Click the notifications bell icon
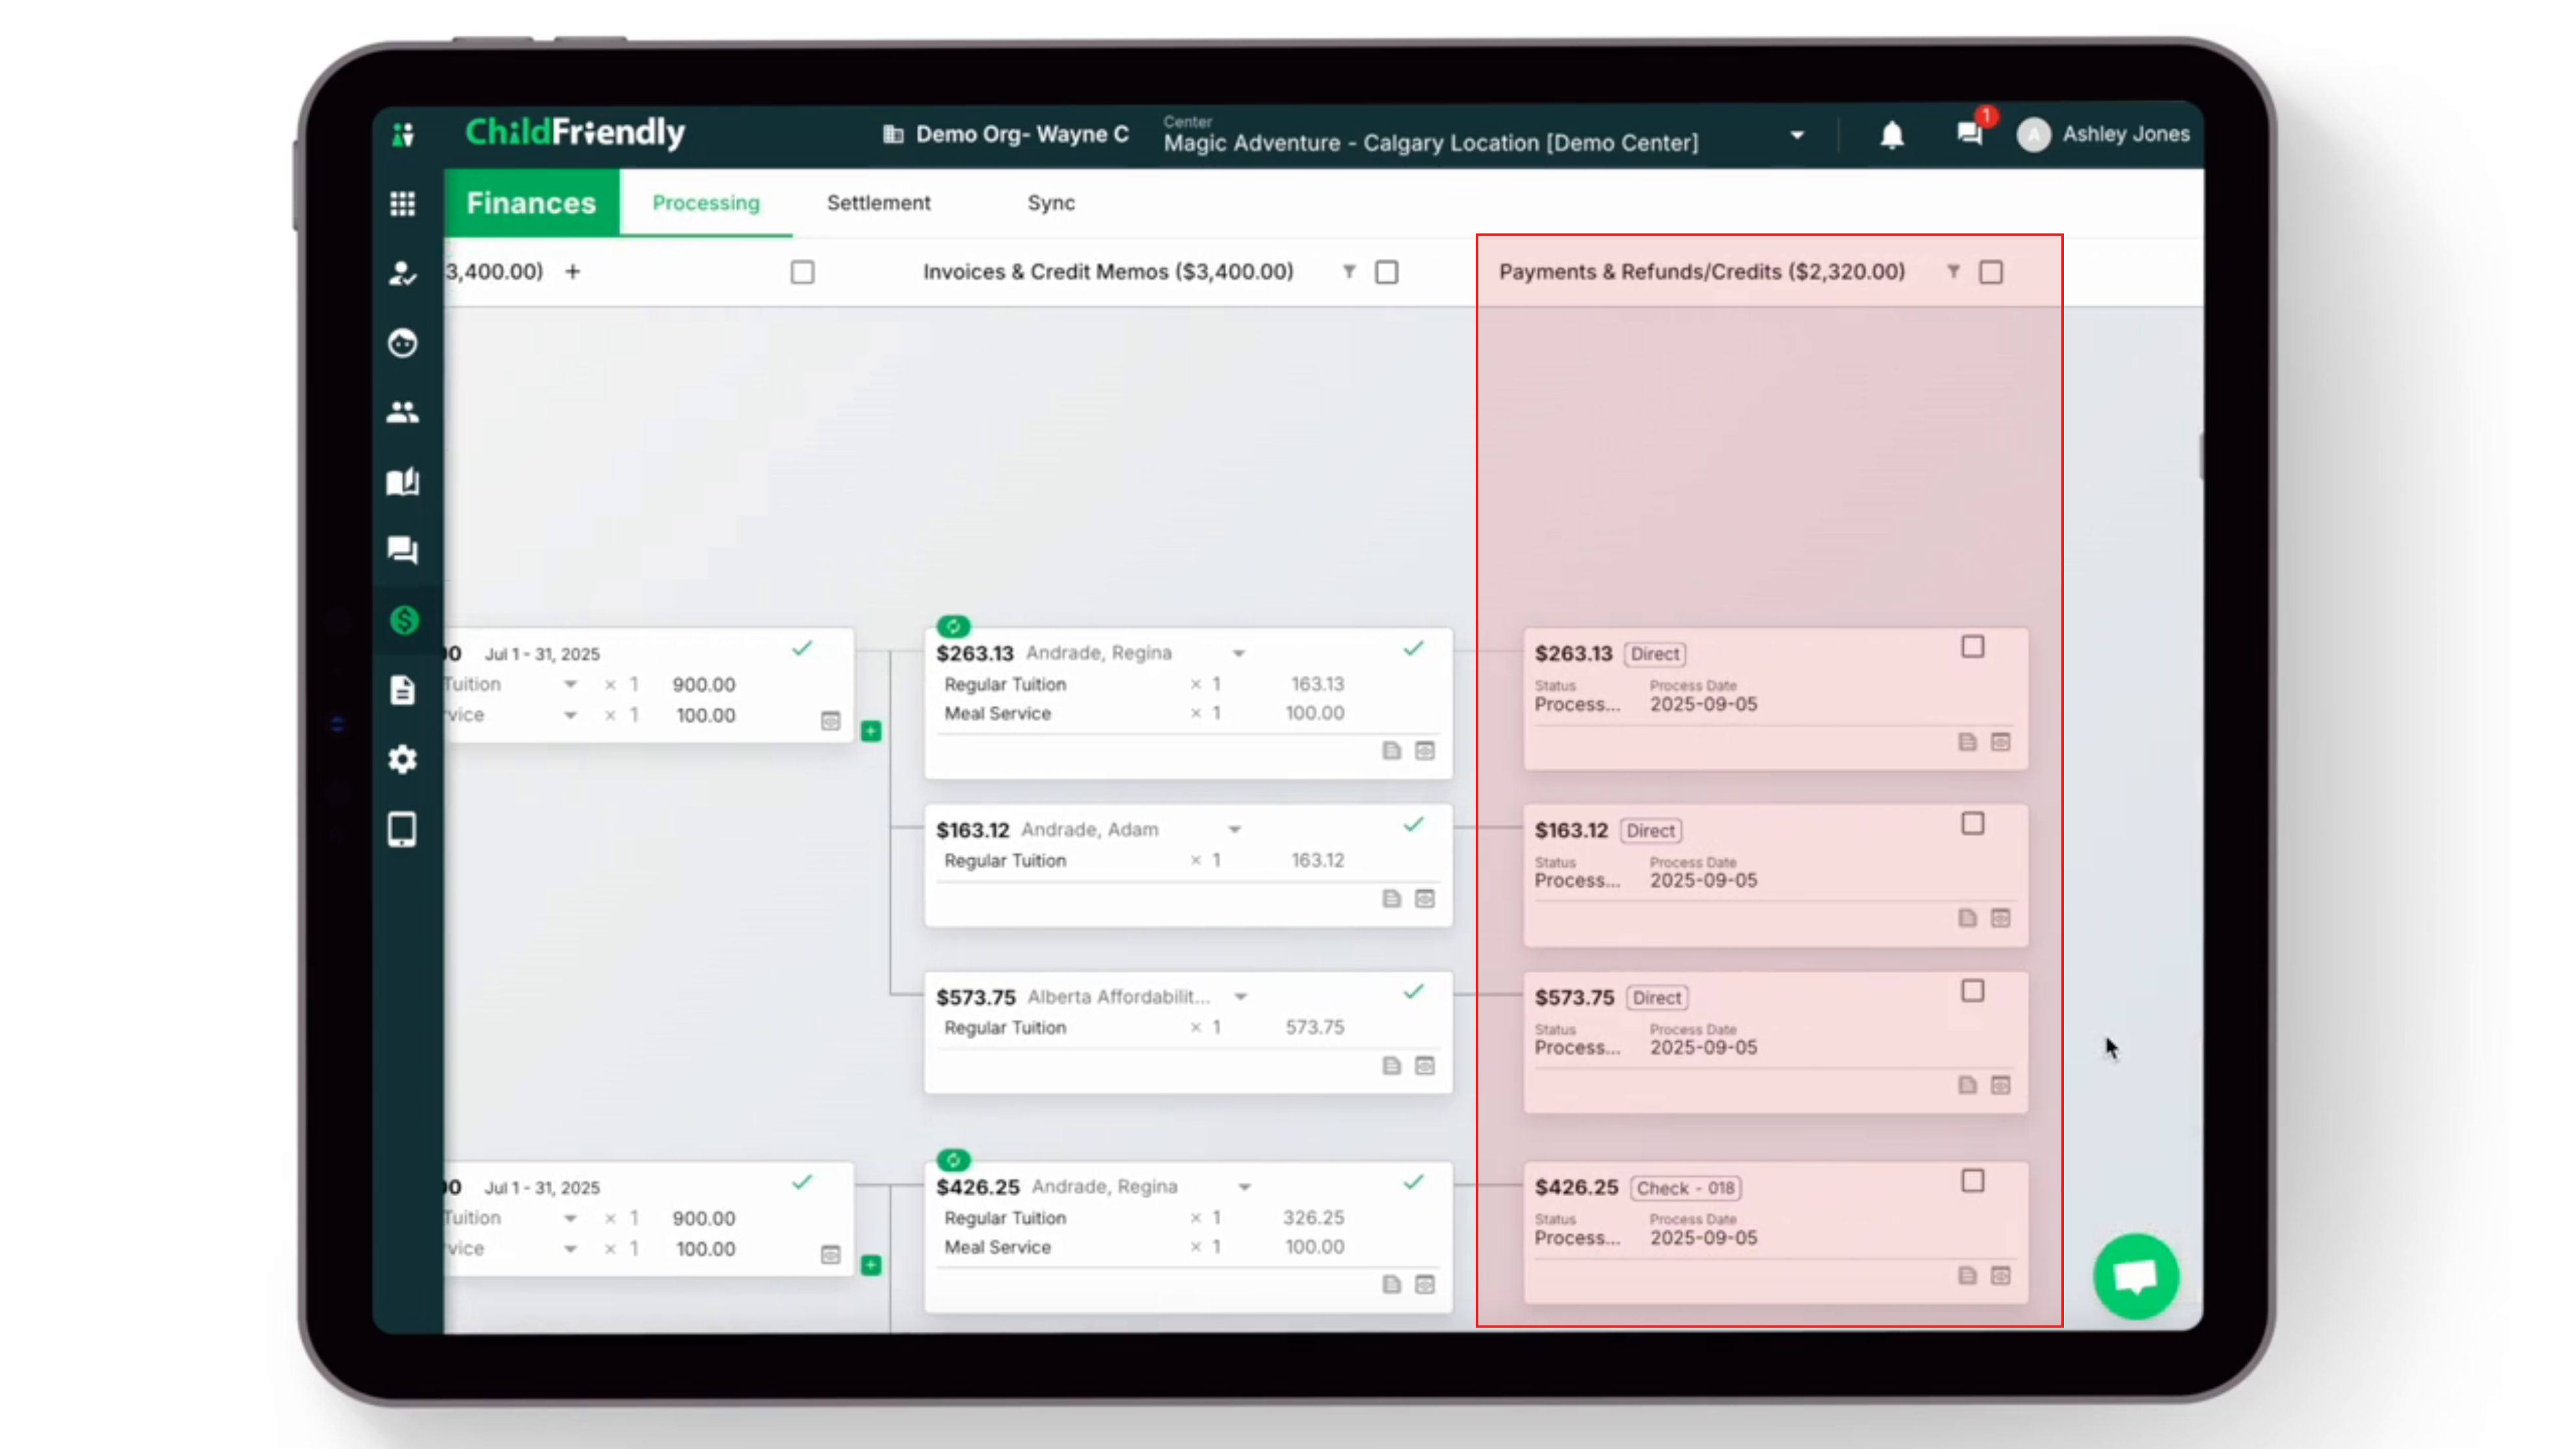The image size is (2576, 1449). (1891, 135)
